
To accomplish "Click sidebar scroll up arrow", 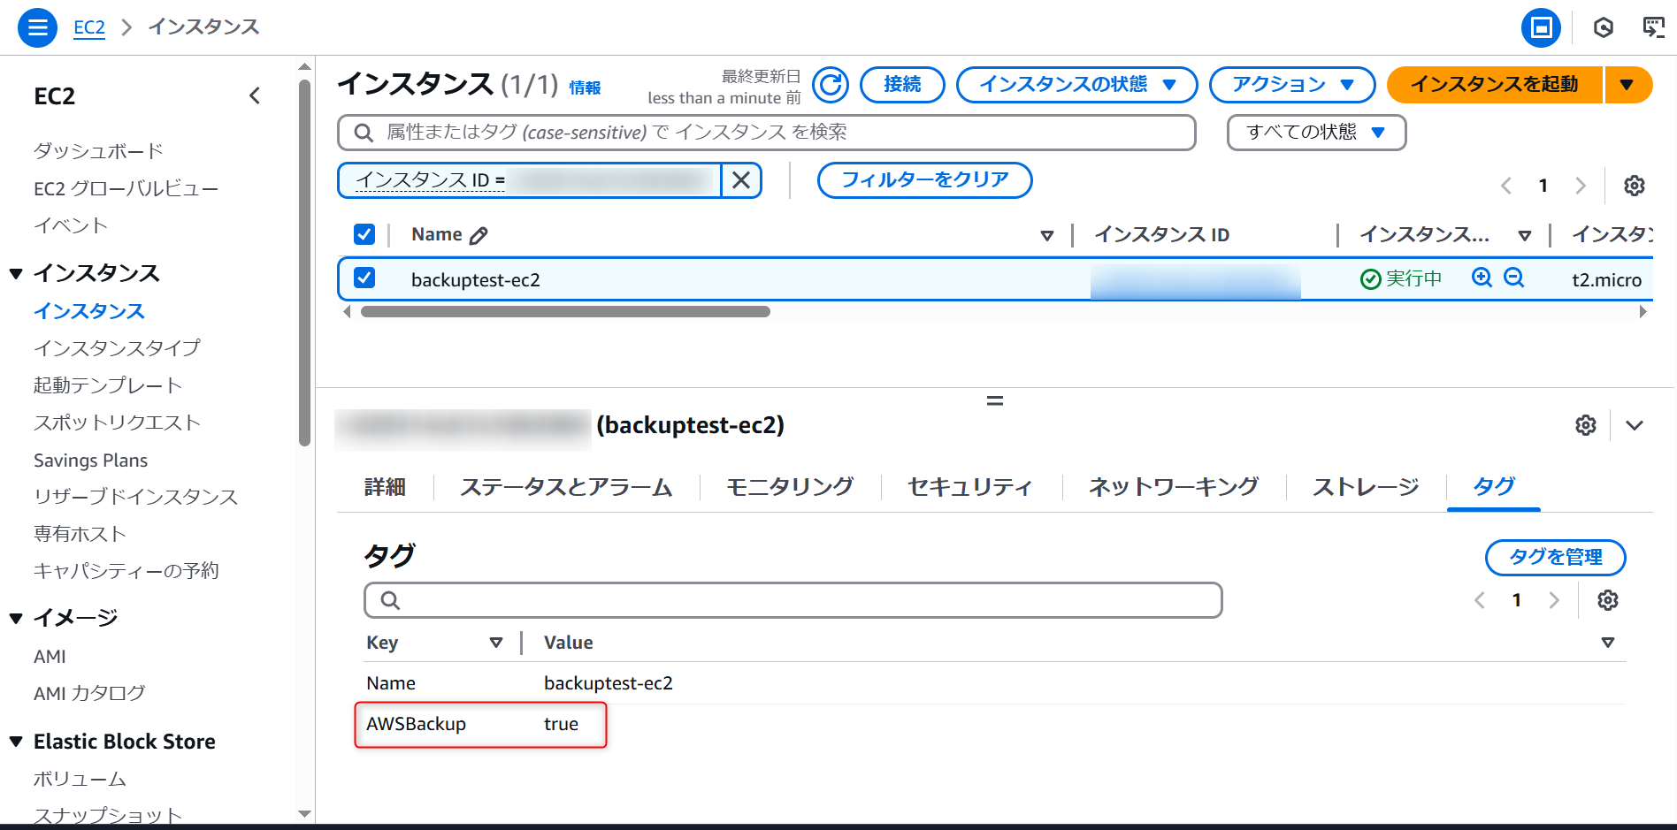I will 304,66.
